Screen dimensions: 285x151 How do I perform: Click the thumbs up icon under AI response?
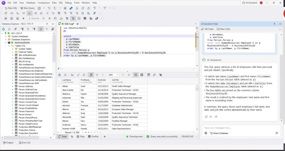coord(211,117)
